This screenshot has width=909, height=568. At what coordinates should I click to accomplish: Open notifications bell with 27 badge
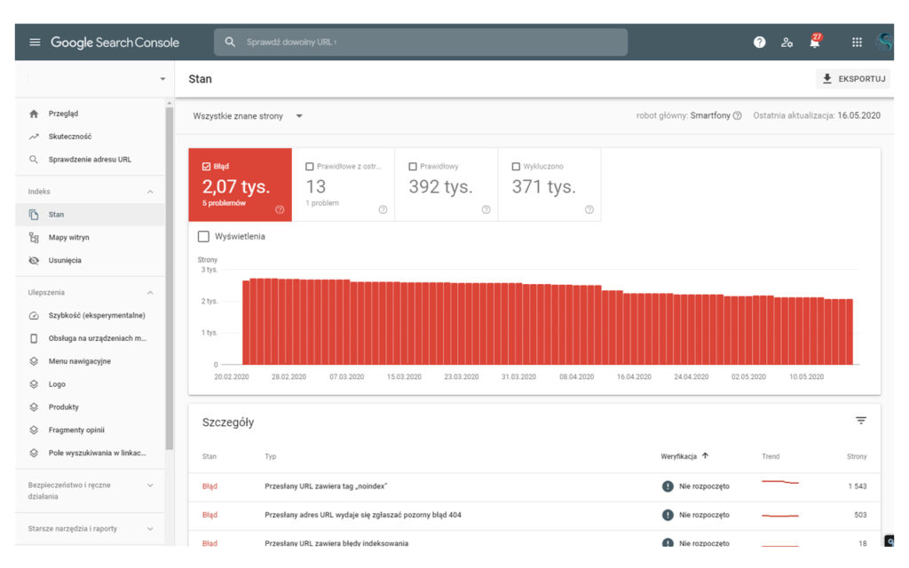(814, 42)
